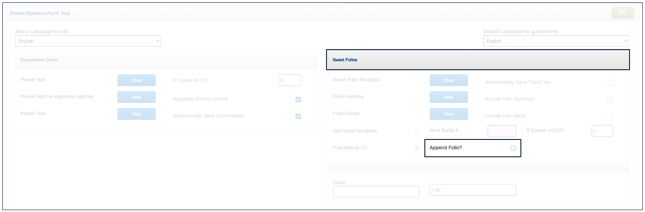Click View for Guest Folio Receipts
The image size is (645, 212).
448,80
